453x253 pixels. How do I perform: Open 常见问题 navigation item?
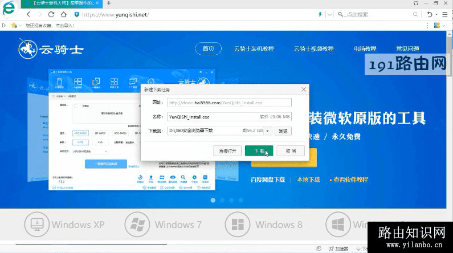pos(407,49)
